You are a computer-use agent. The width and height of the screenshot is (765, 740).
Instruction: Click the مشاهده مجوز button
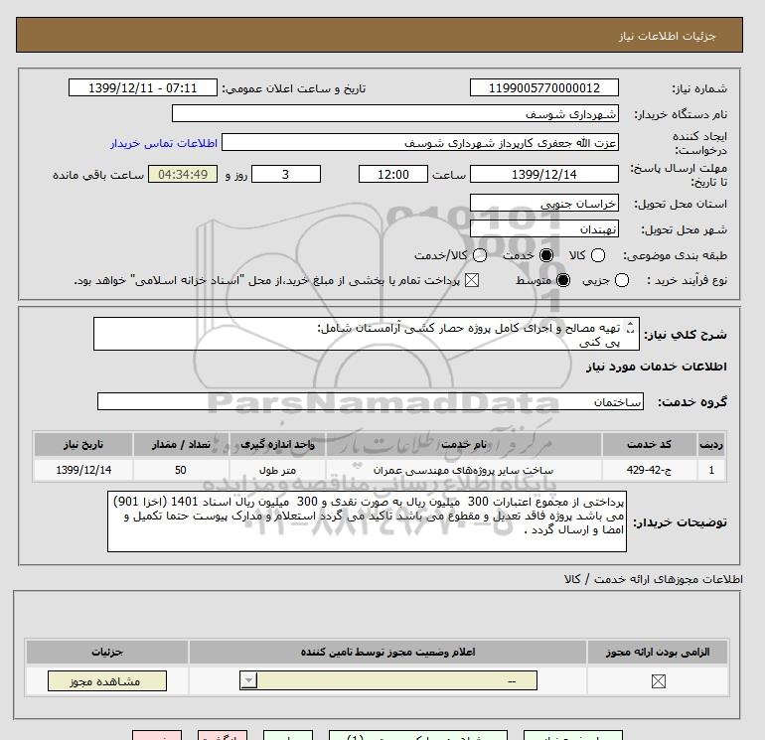click(107, 681)
